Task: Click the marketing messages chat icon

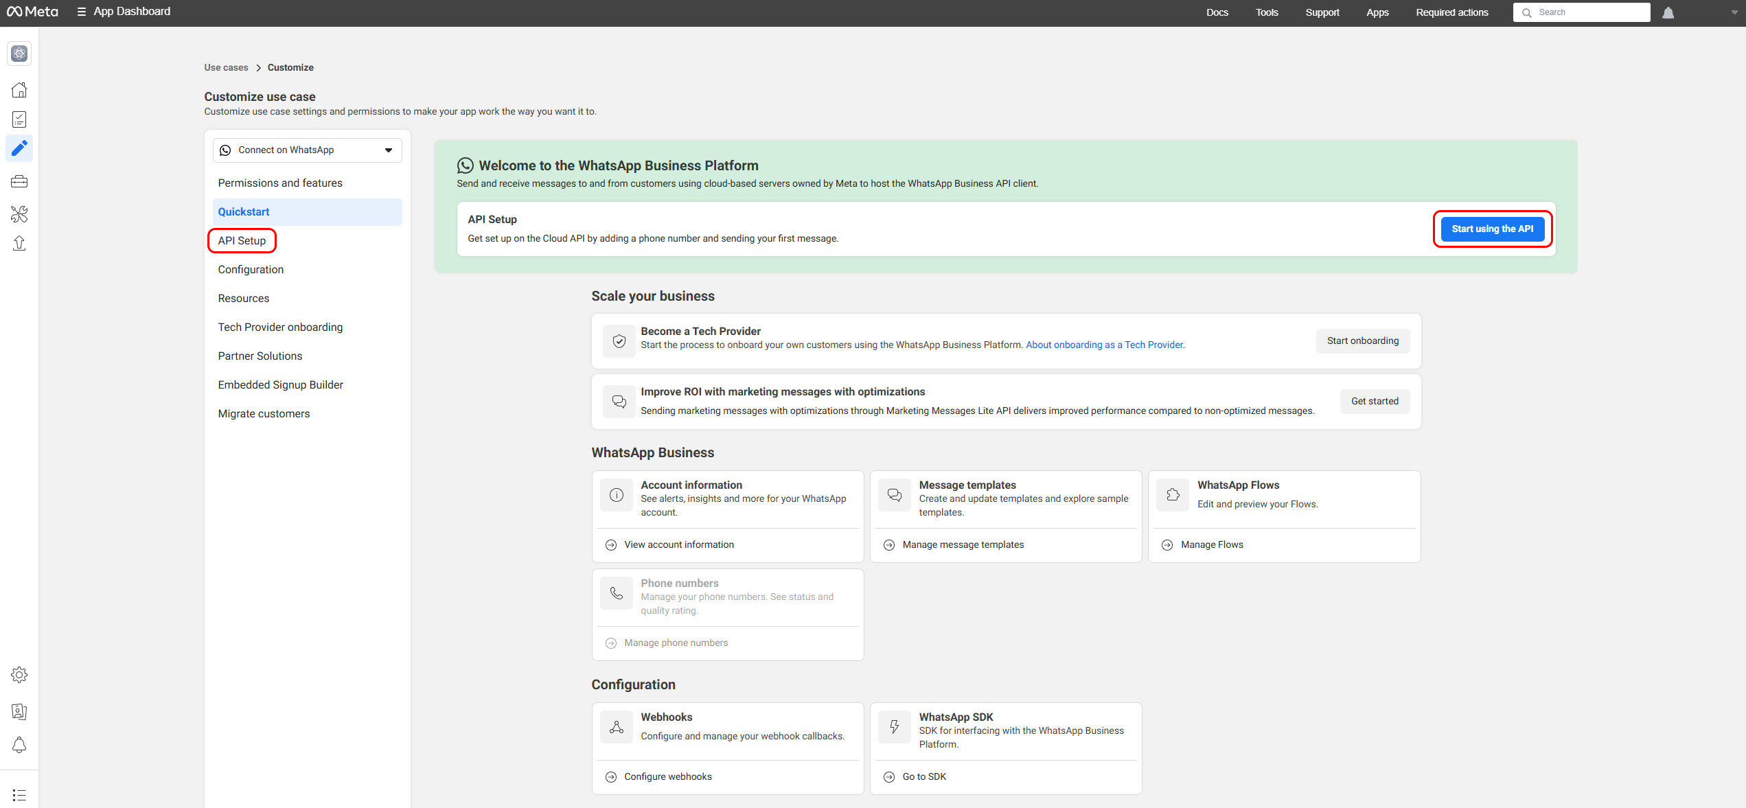Action: pyautogui.click(x=619, y=402)
